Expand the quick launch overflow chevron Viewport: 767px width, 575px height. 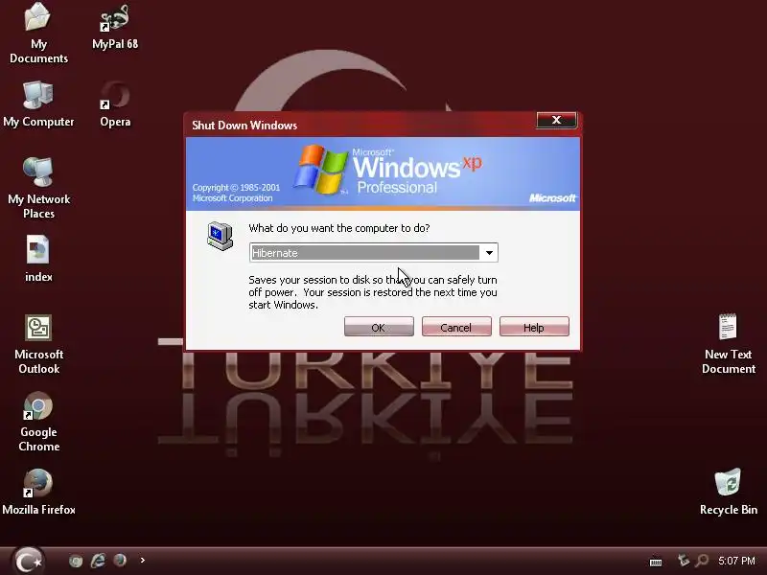(x=142, y=561)
